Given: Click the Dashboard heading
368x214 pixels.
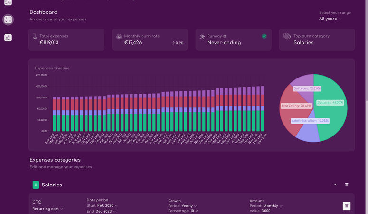Looking at the screenshot, I should click(x=43, y=12).
